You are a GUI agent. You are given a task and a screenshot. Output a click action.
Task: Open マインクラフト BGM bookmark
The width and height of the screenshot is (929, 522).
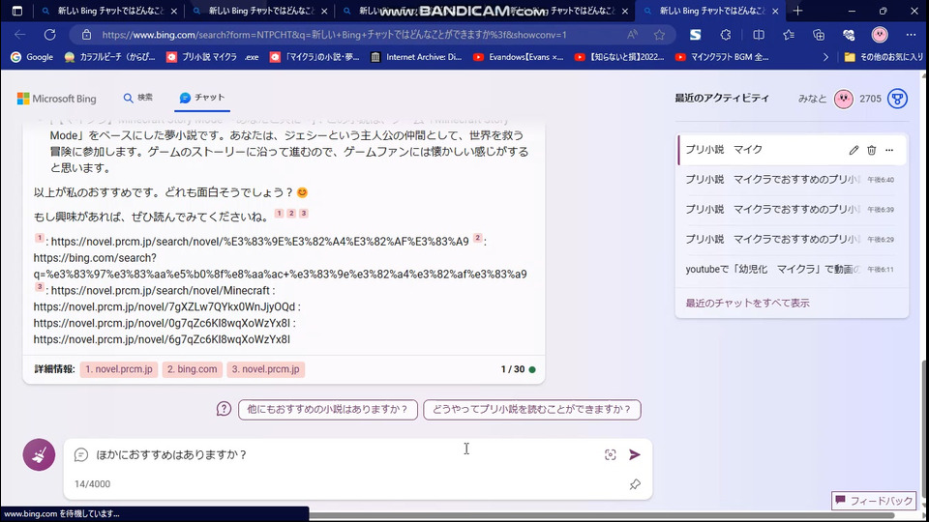click(722, 57)
